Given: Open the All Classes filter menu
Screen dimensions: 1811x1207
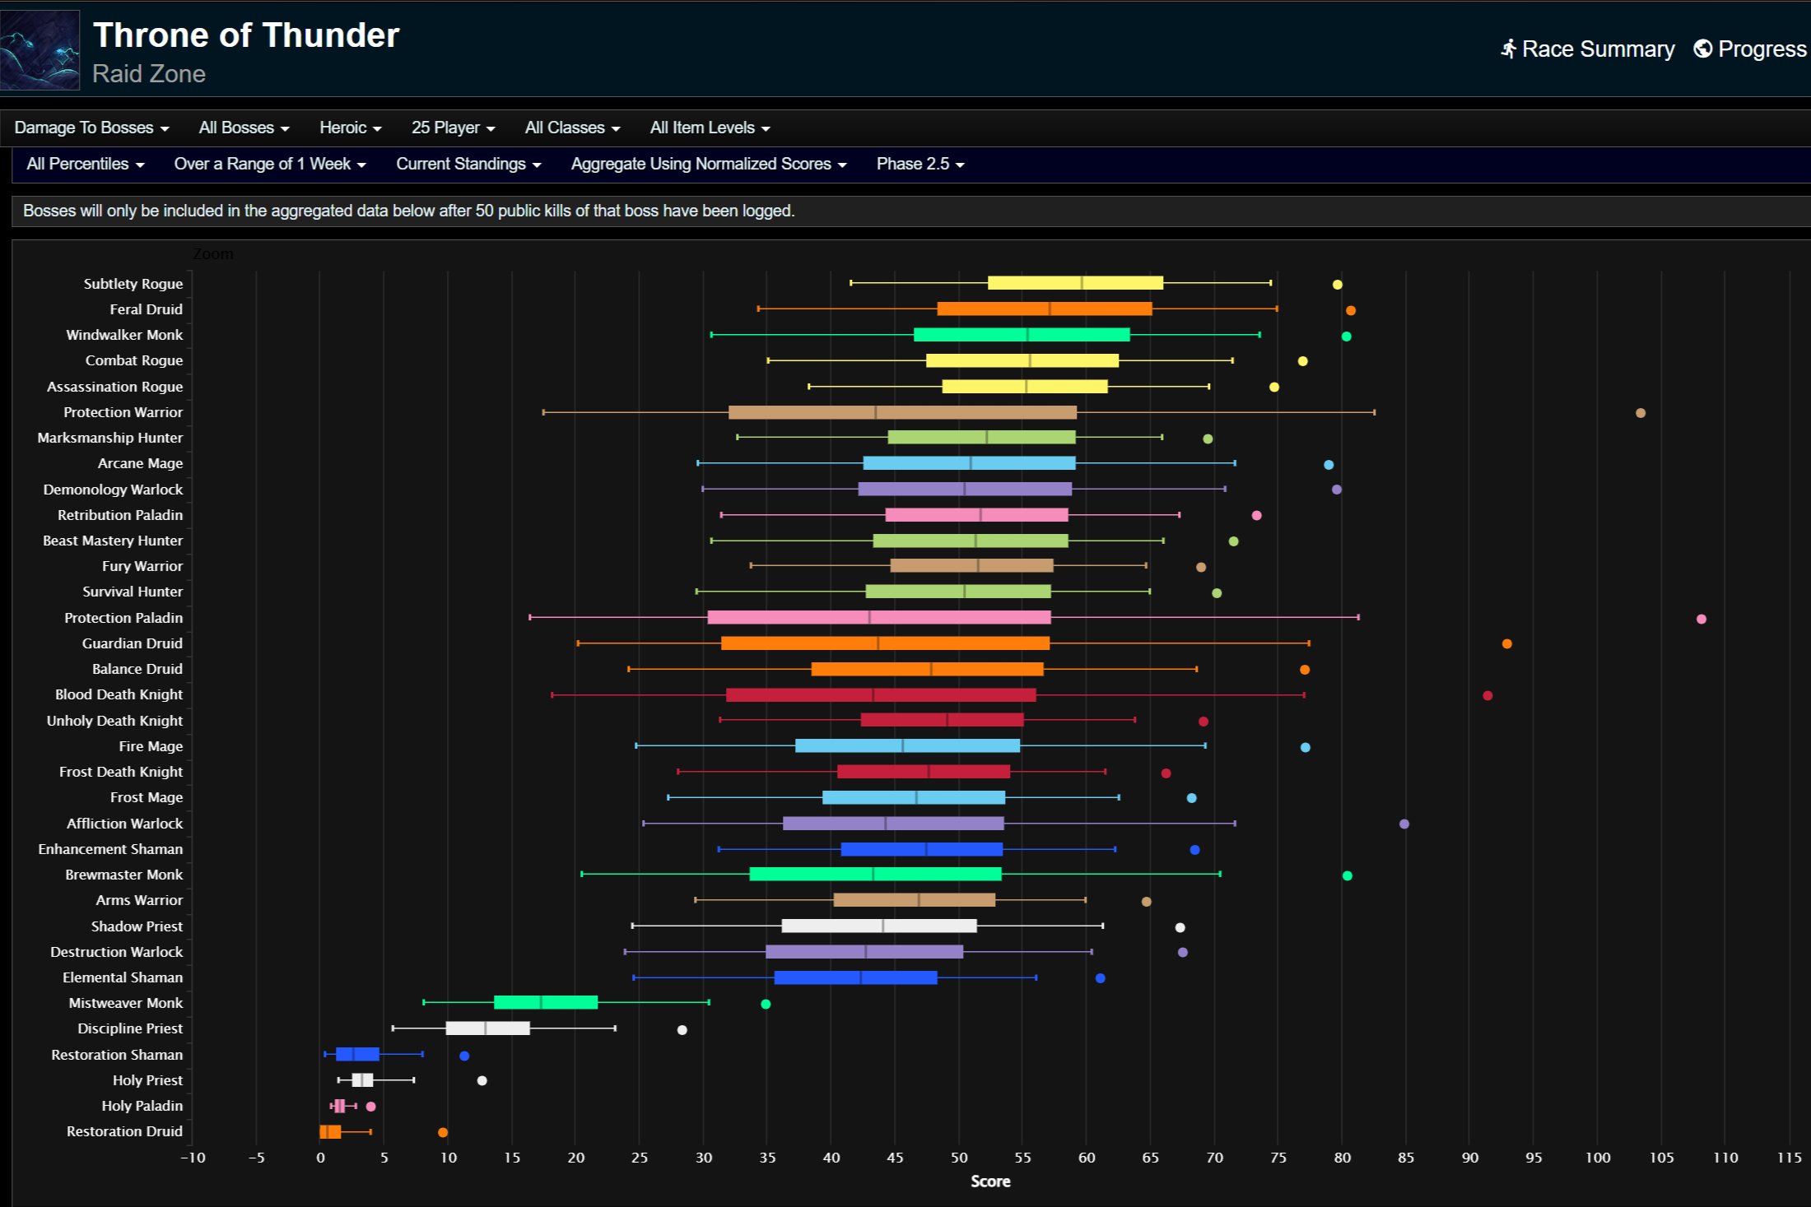Looking at the screenshot, I should click(572, 128).
